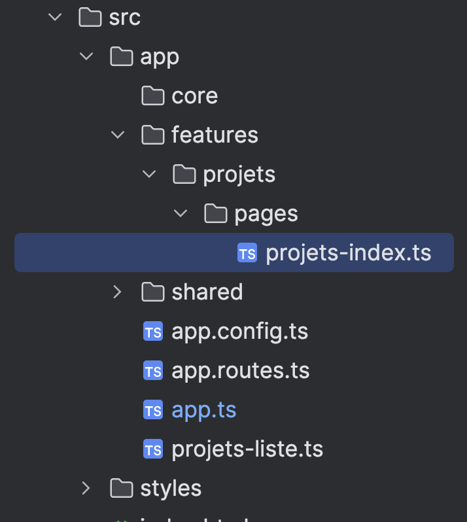The image size is (467, 522).
Task: Collapse the app folder chevron
Action: 86,57
